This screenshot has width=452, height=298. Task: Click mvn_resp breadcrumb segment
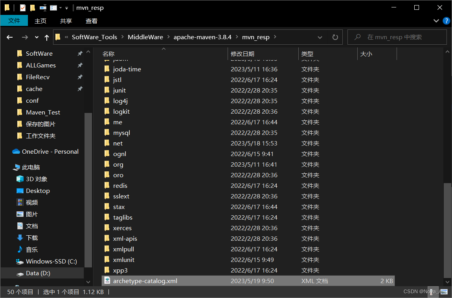point(256,37)
